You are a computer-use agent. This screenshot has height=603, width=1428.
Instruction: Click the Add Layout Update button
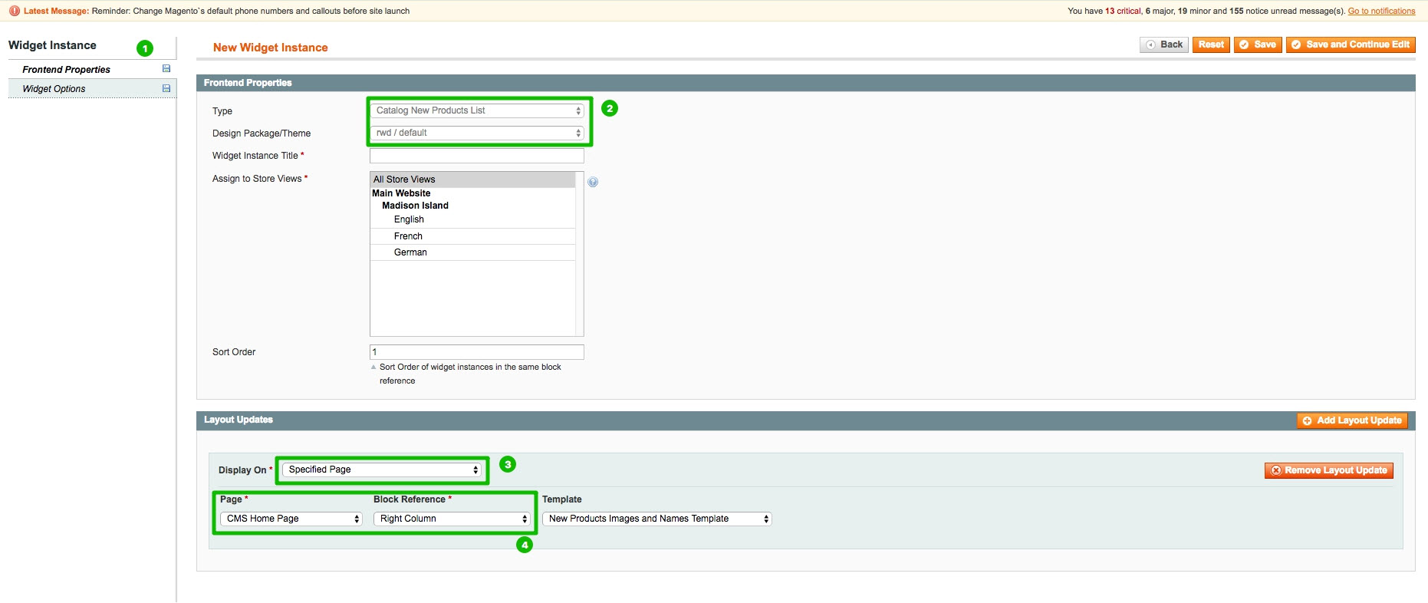1352,420
